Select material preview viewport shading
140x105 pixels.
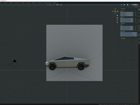pyautogui.click(x=136, y=5)
